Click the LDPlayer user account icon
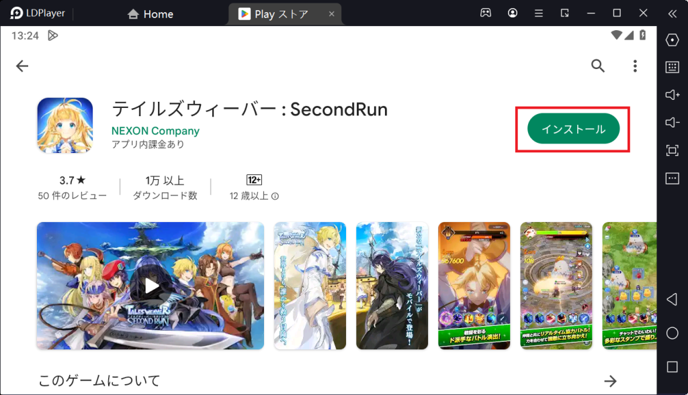The height and width of the screenshot is (395, 688). click(513, 13)
